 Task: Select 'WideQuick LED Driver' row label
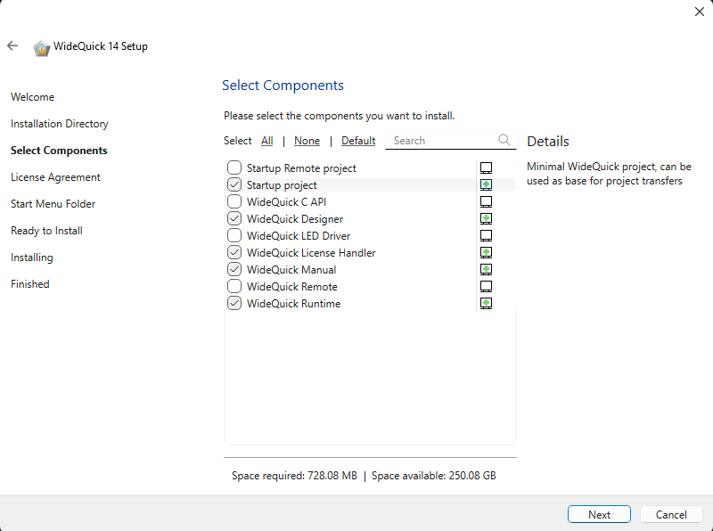pos(299,236)
